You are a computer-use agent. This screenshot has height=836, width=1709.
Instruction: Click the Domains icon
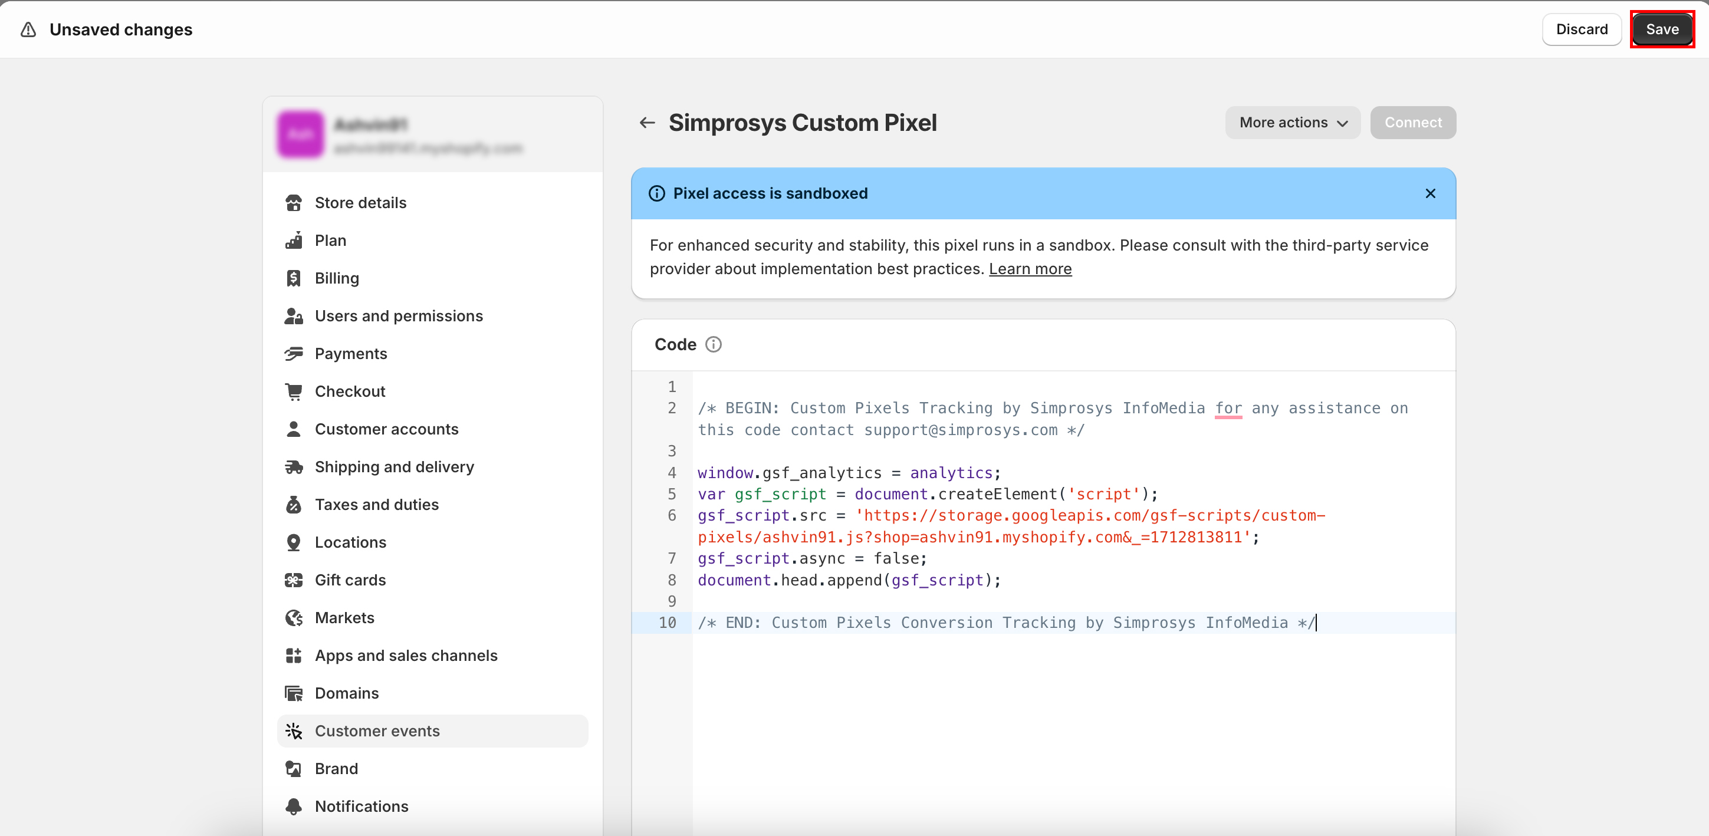[x=293, y=694]
